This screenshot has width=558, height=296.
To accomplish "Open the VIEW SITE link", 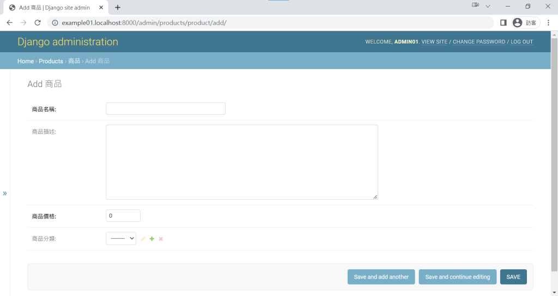I will (434, 42).
